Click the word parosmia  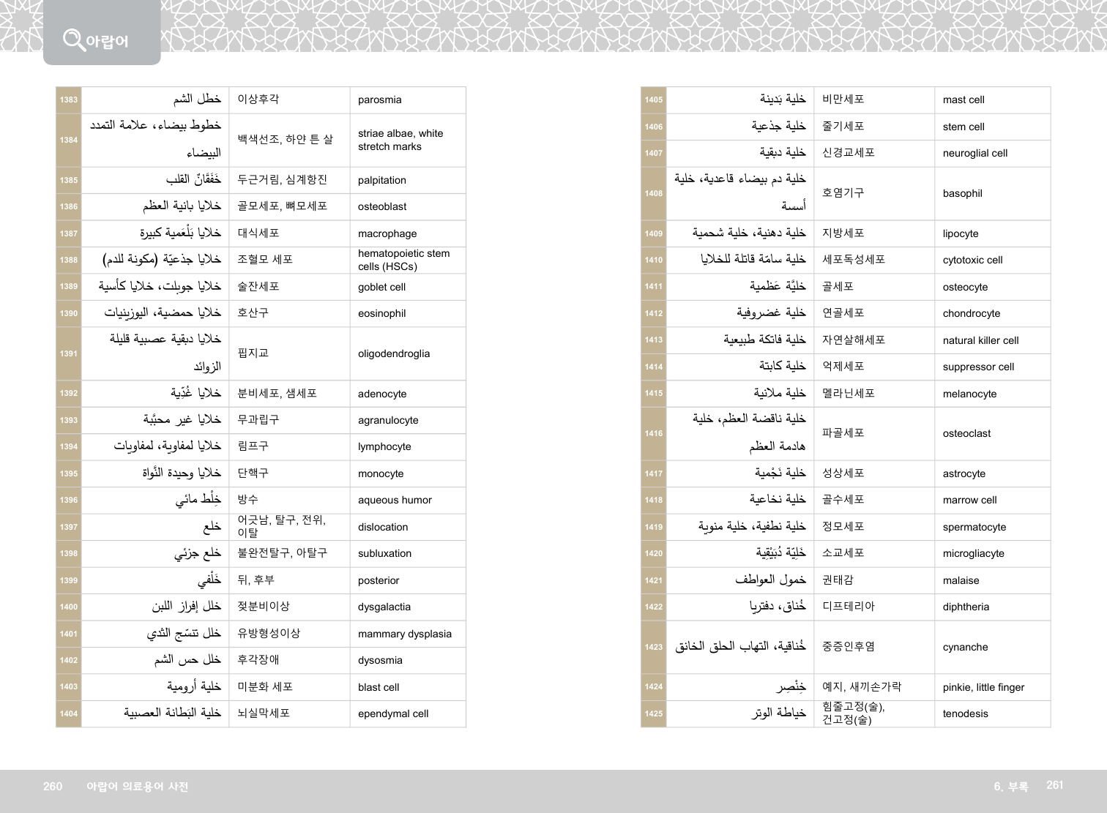[x=379, y=100]
